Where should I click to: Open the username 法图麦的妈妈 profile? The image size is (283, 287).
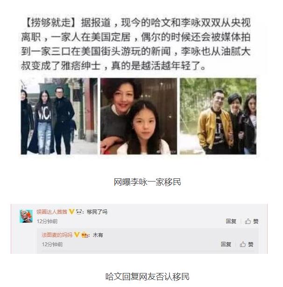click(x=57, y=235)
